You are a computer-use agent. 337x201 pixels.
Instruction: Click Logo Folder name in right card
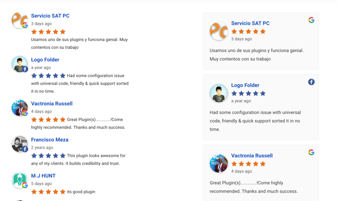click(x=245, y=85)
